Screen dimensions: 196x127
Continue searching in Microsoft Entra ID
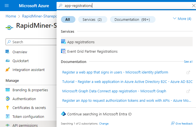tap(99, 114)
